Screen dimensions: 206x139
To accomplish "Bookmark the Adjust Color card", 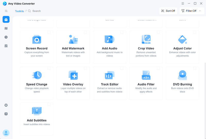I will tap(195, 32).
